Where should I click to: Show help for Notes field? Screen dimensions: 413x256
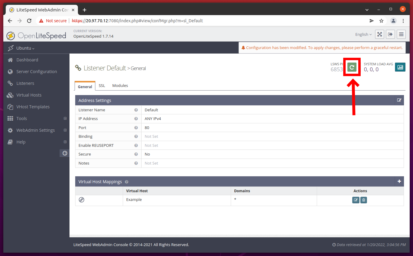click(x=136, y=163)
